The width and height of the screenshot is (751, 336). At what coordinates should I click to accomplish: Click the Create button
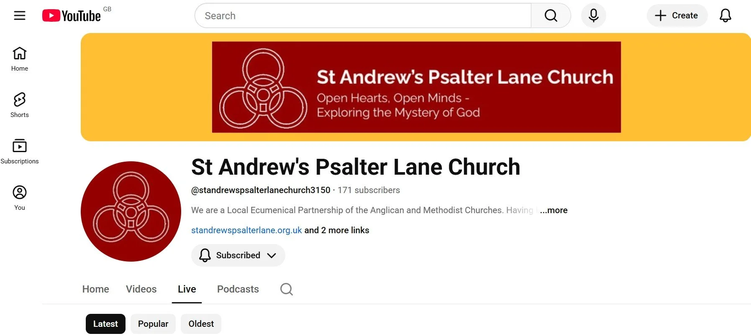(x=677, y=15)
